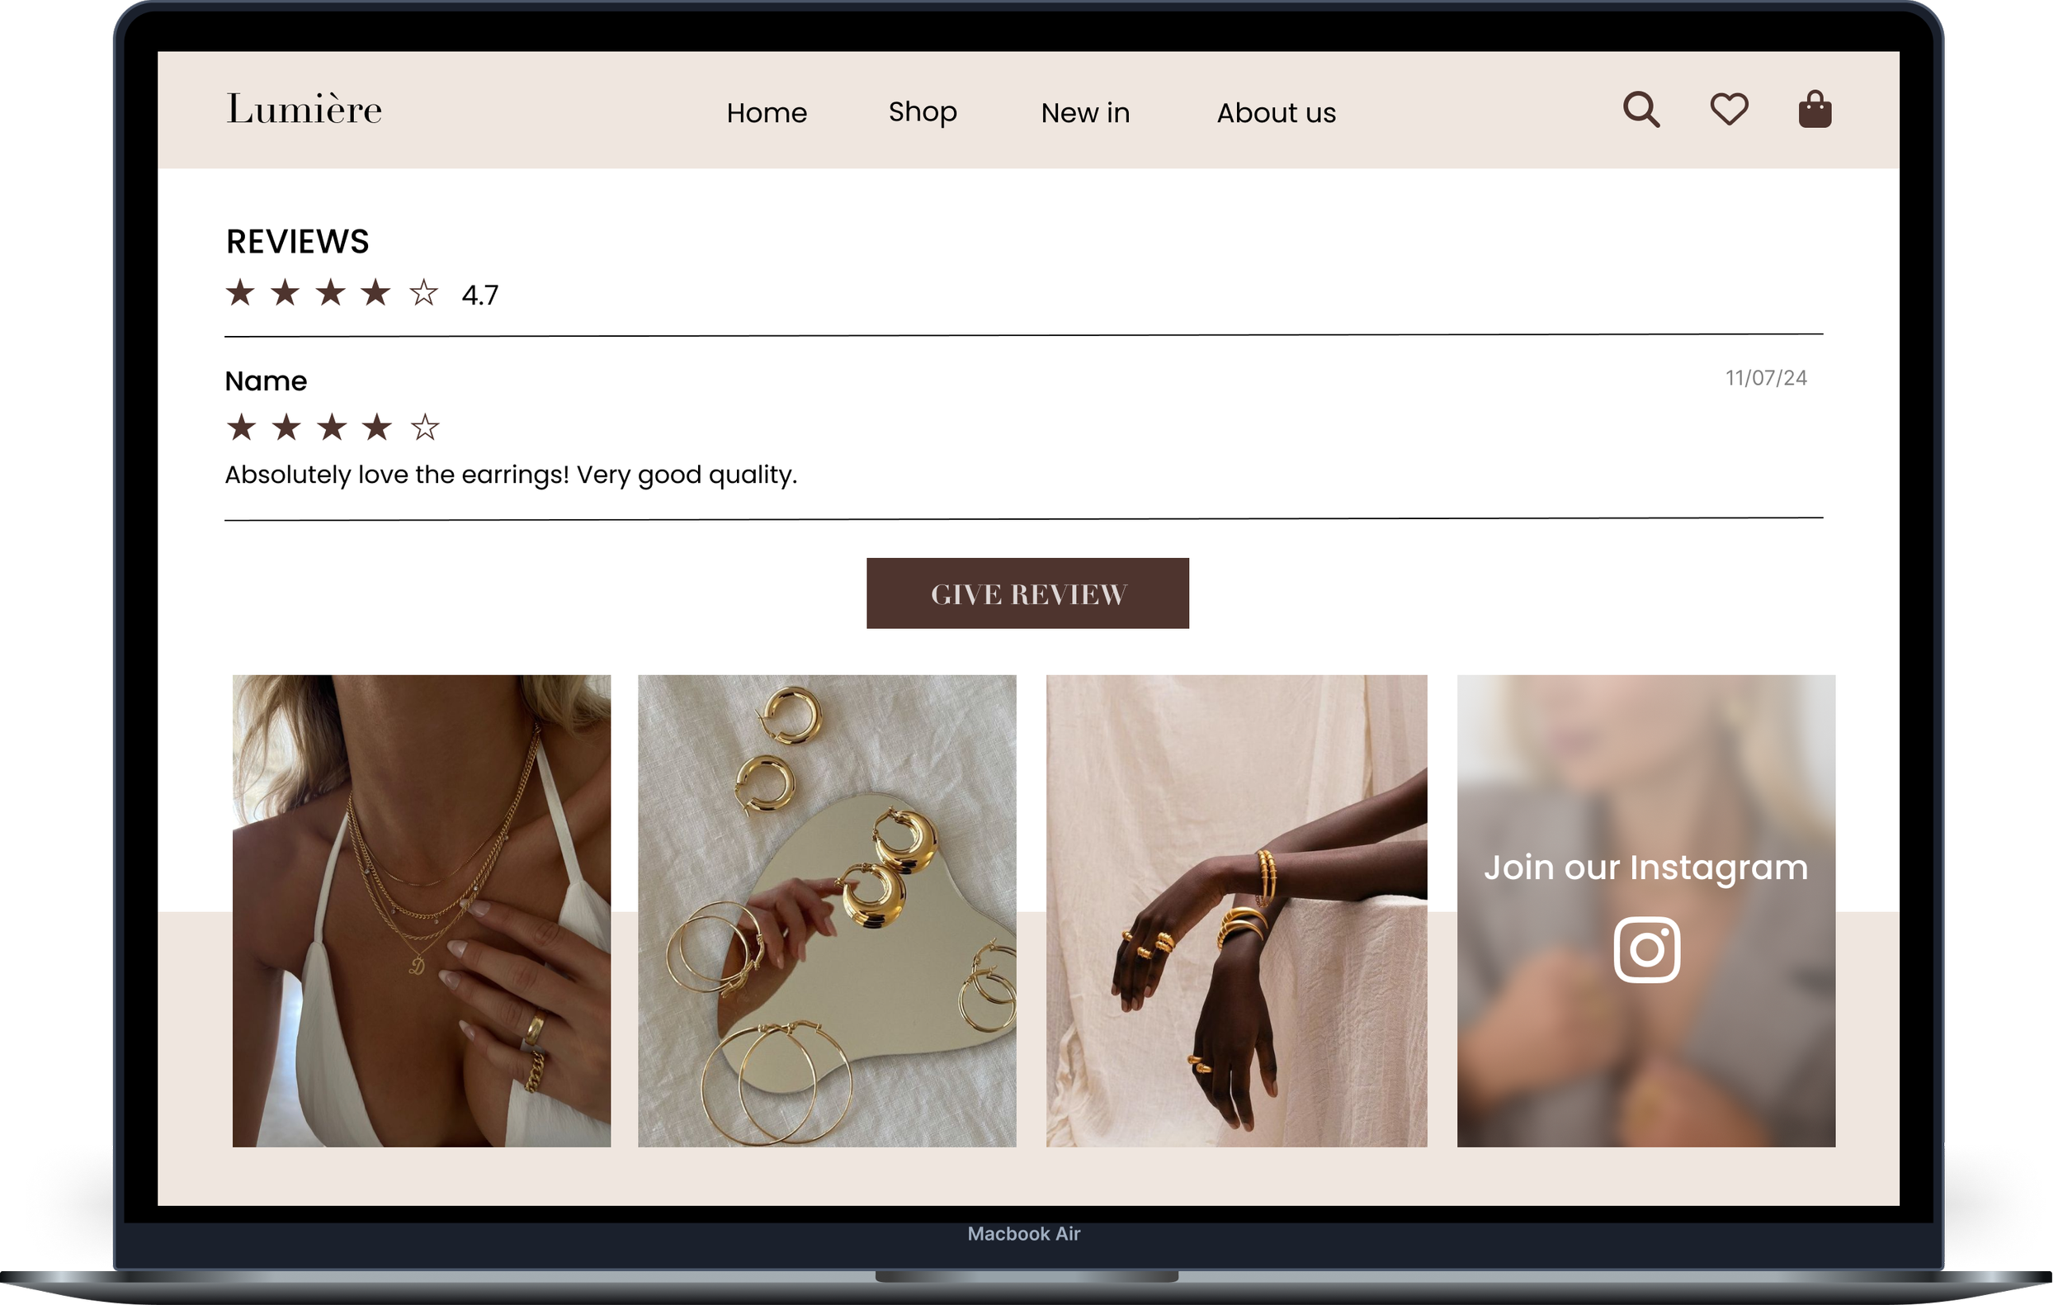
Task: Click the first star of overall rating
Action: point(240,293)
